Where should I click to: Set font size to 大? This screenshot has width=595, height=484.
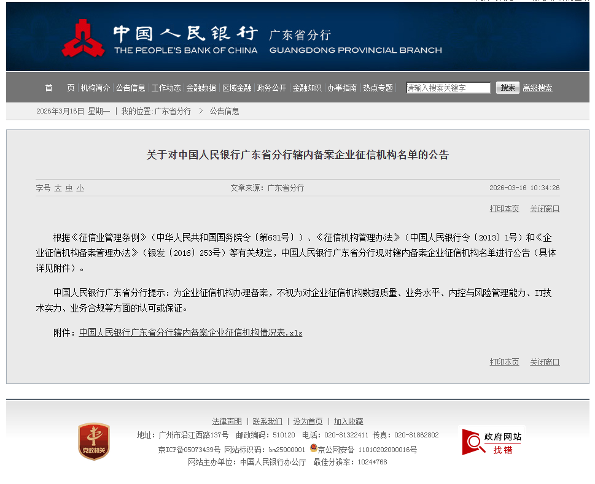click(58, 188)
